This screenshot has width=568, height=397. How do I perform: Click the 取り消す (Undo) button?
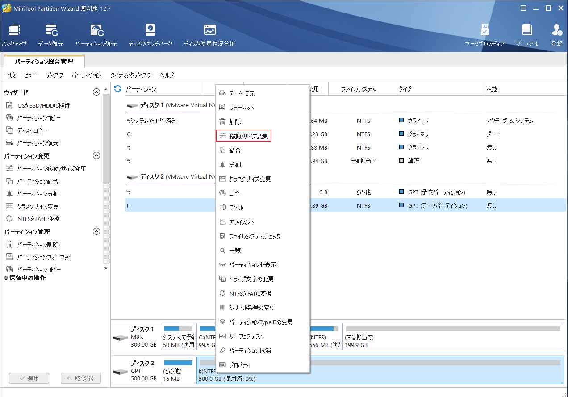80,378
